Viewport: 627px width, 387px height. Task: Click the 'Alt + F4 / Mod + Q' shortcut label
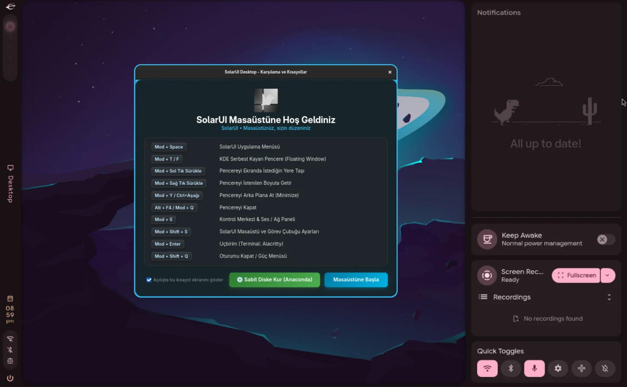tap(174, 208)
